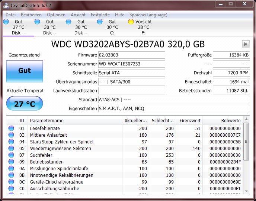This screenshot has width=256, height=201.
Task: Click the Eigenschaften S.M.A.R.T. field
Action: click(174, 108)
